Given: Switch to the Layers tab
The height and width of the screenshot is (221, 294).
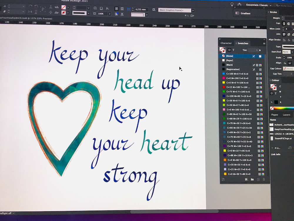Looking at the screenshot, I should point(286,115).
